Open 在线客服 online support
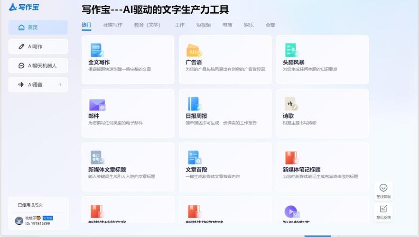Screen dimensions: 419x237 pyautogui.click(x=383, y=191)
